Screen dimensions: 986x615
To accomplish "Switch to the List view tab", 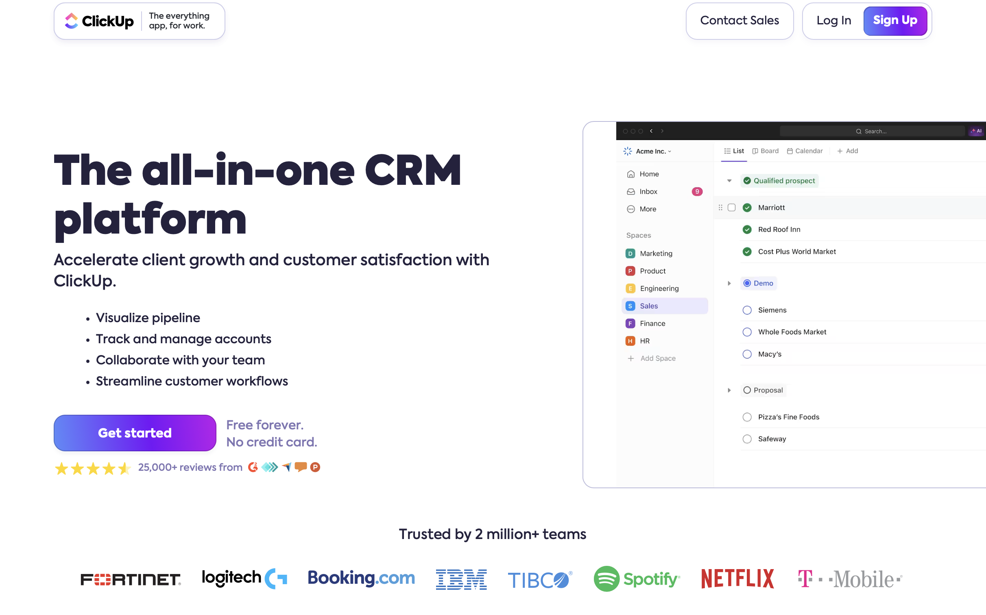I will tap(734, 151).
